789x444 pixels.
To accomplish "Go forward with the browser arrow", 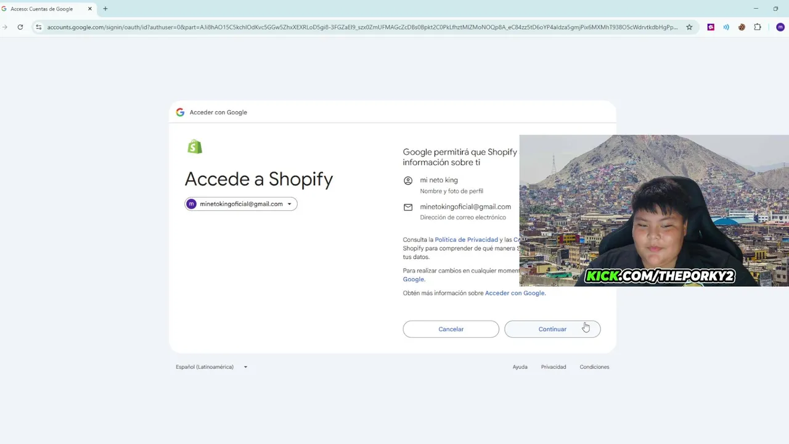I will [x=5, y=27].
